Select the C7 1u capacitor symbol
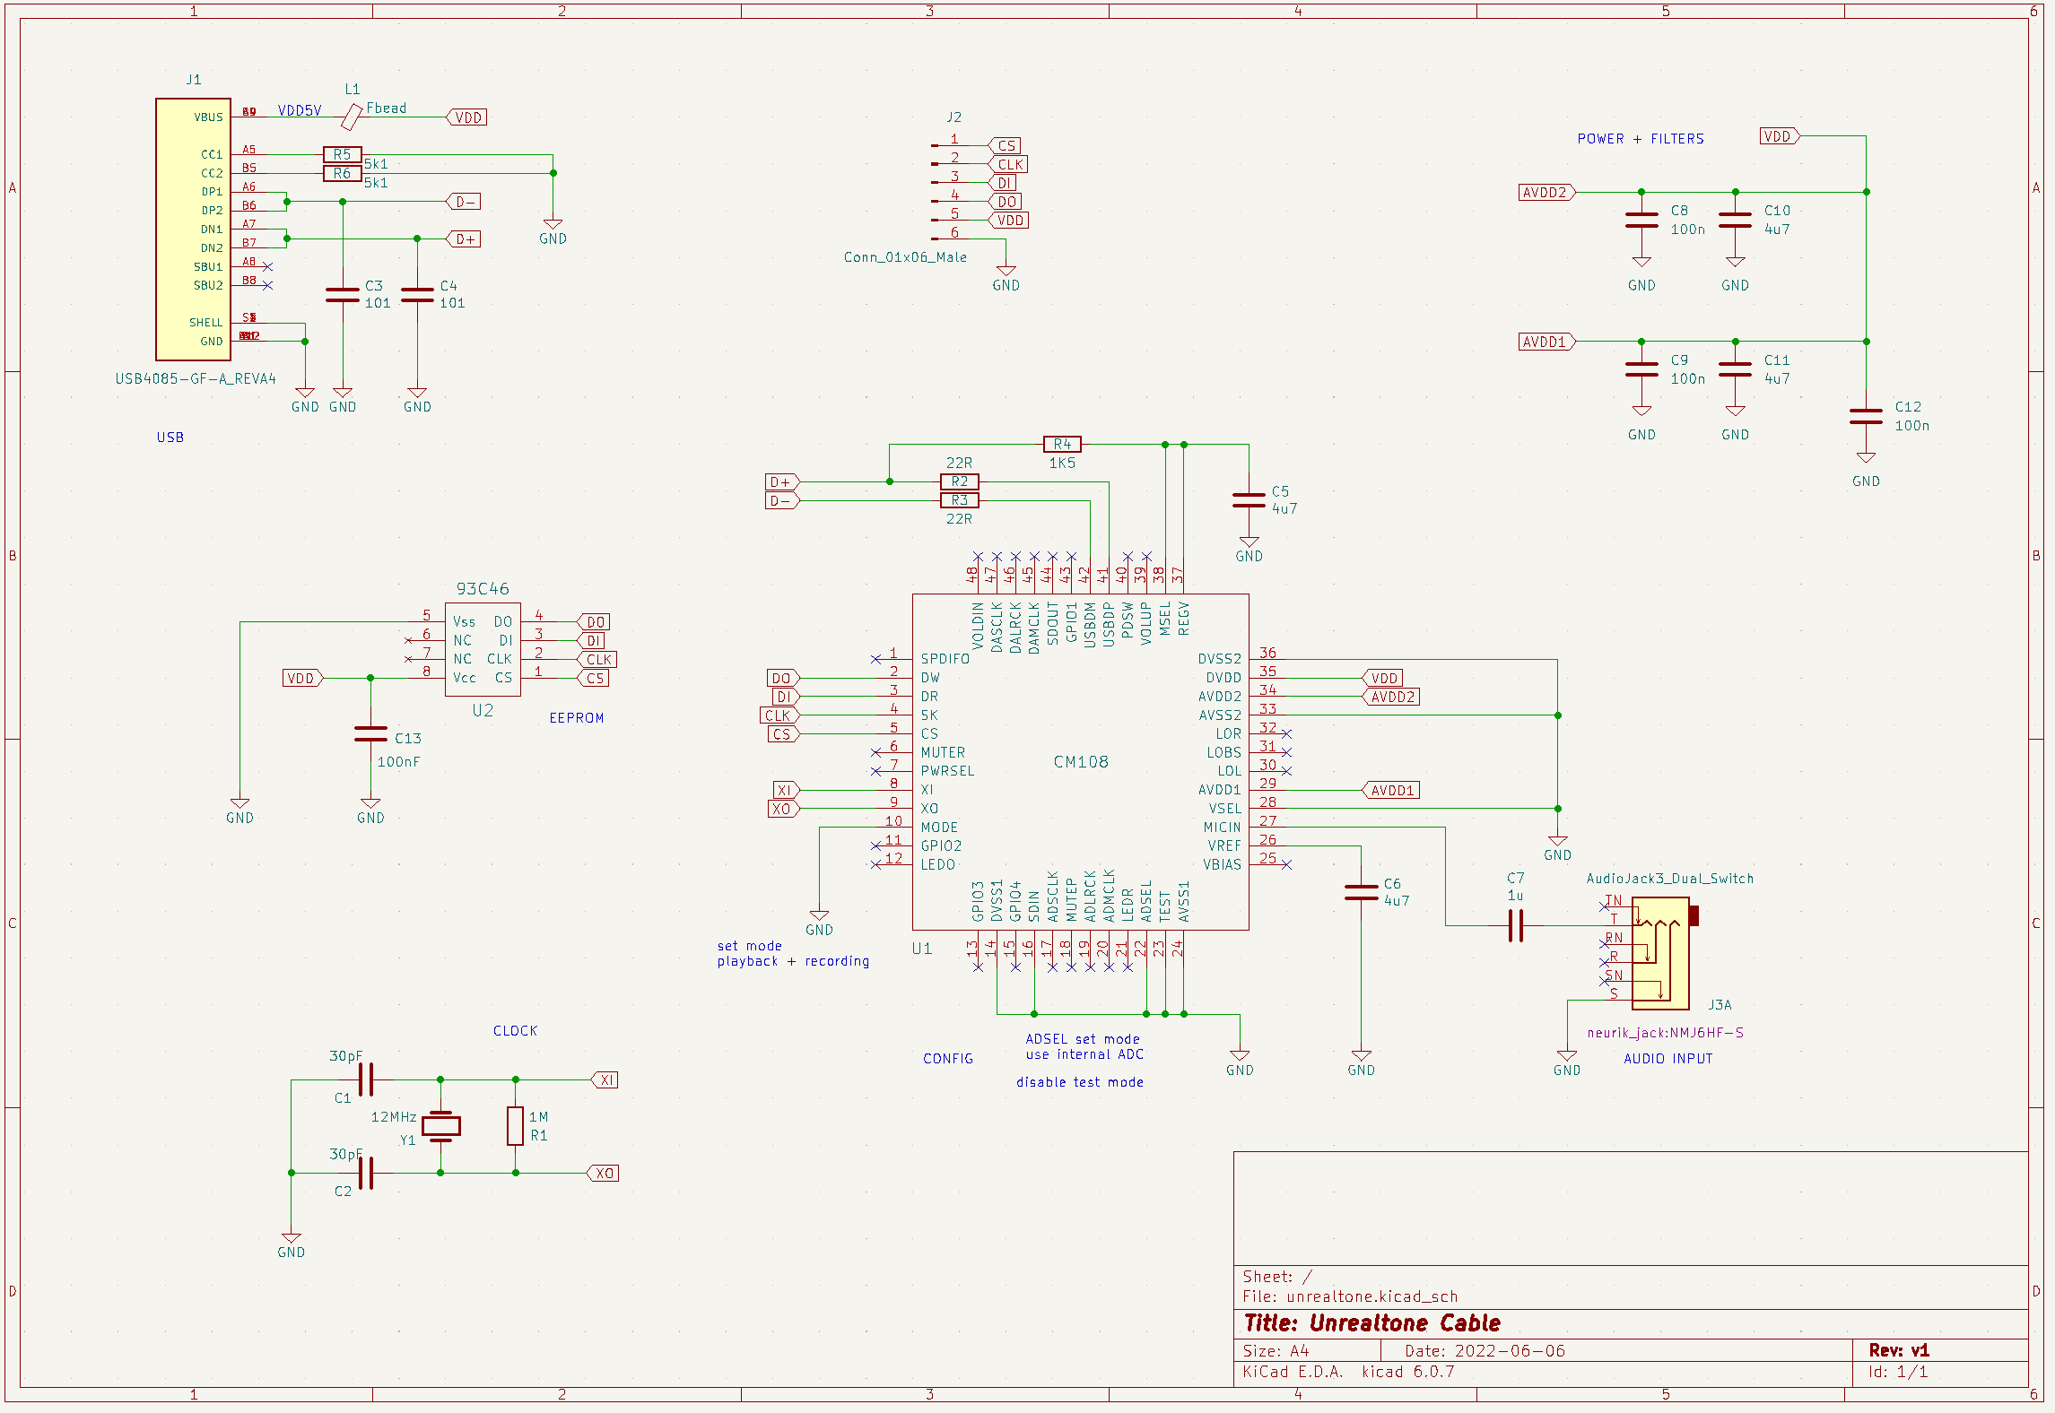Viewport: 2055px width, 1413px height. click(1516, 926)
